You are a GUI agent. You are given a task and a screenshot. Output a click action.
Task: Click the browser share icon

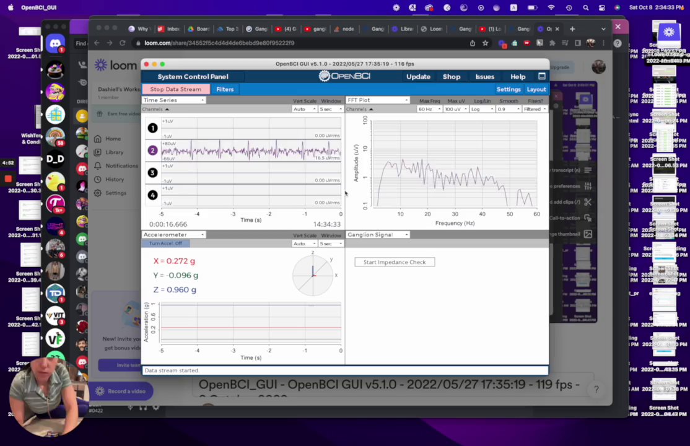[x=472, y=43]
